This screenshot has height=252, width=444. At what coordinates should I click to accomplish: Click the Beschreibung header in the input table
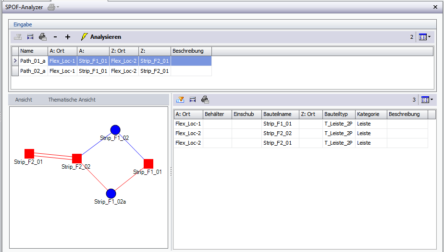[x=191, y=51]
